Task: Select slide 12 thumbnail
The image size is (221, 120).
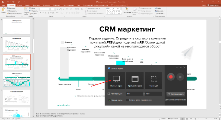Action: coord(16,80)
